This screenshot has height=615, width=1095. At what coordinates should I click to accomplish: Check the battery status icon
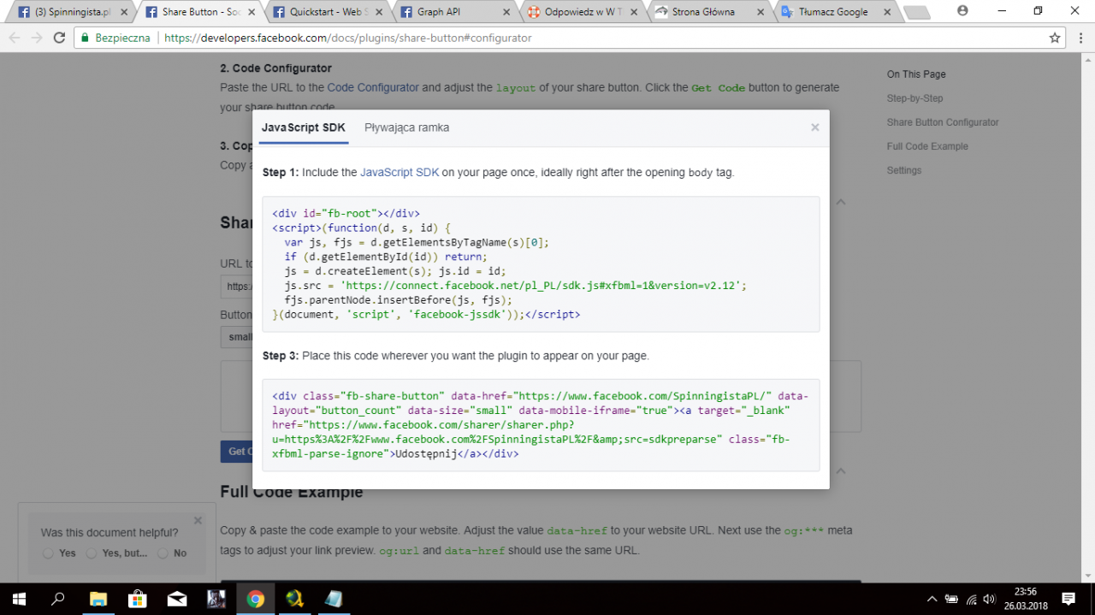[x=951, y=599]
